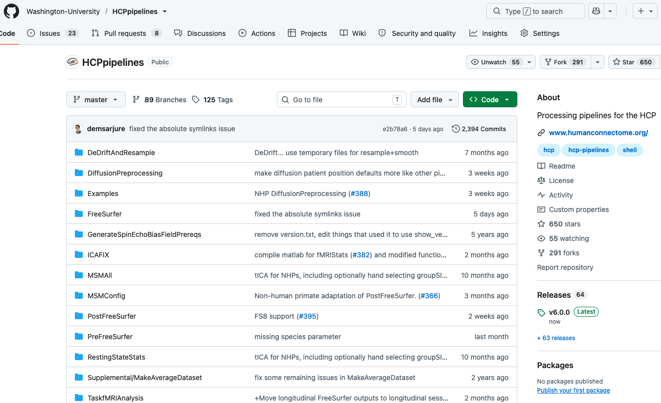Open the Wiki tab
Viewport: 661px width, 403px height.
click(x=353, y=33)
